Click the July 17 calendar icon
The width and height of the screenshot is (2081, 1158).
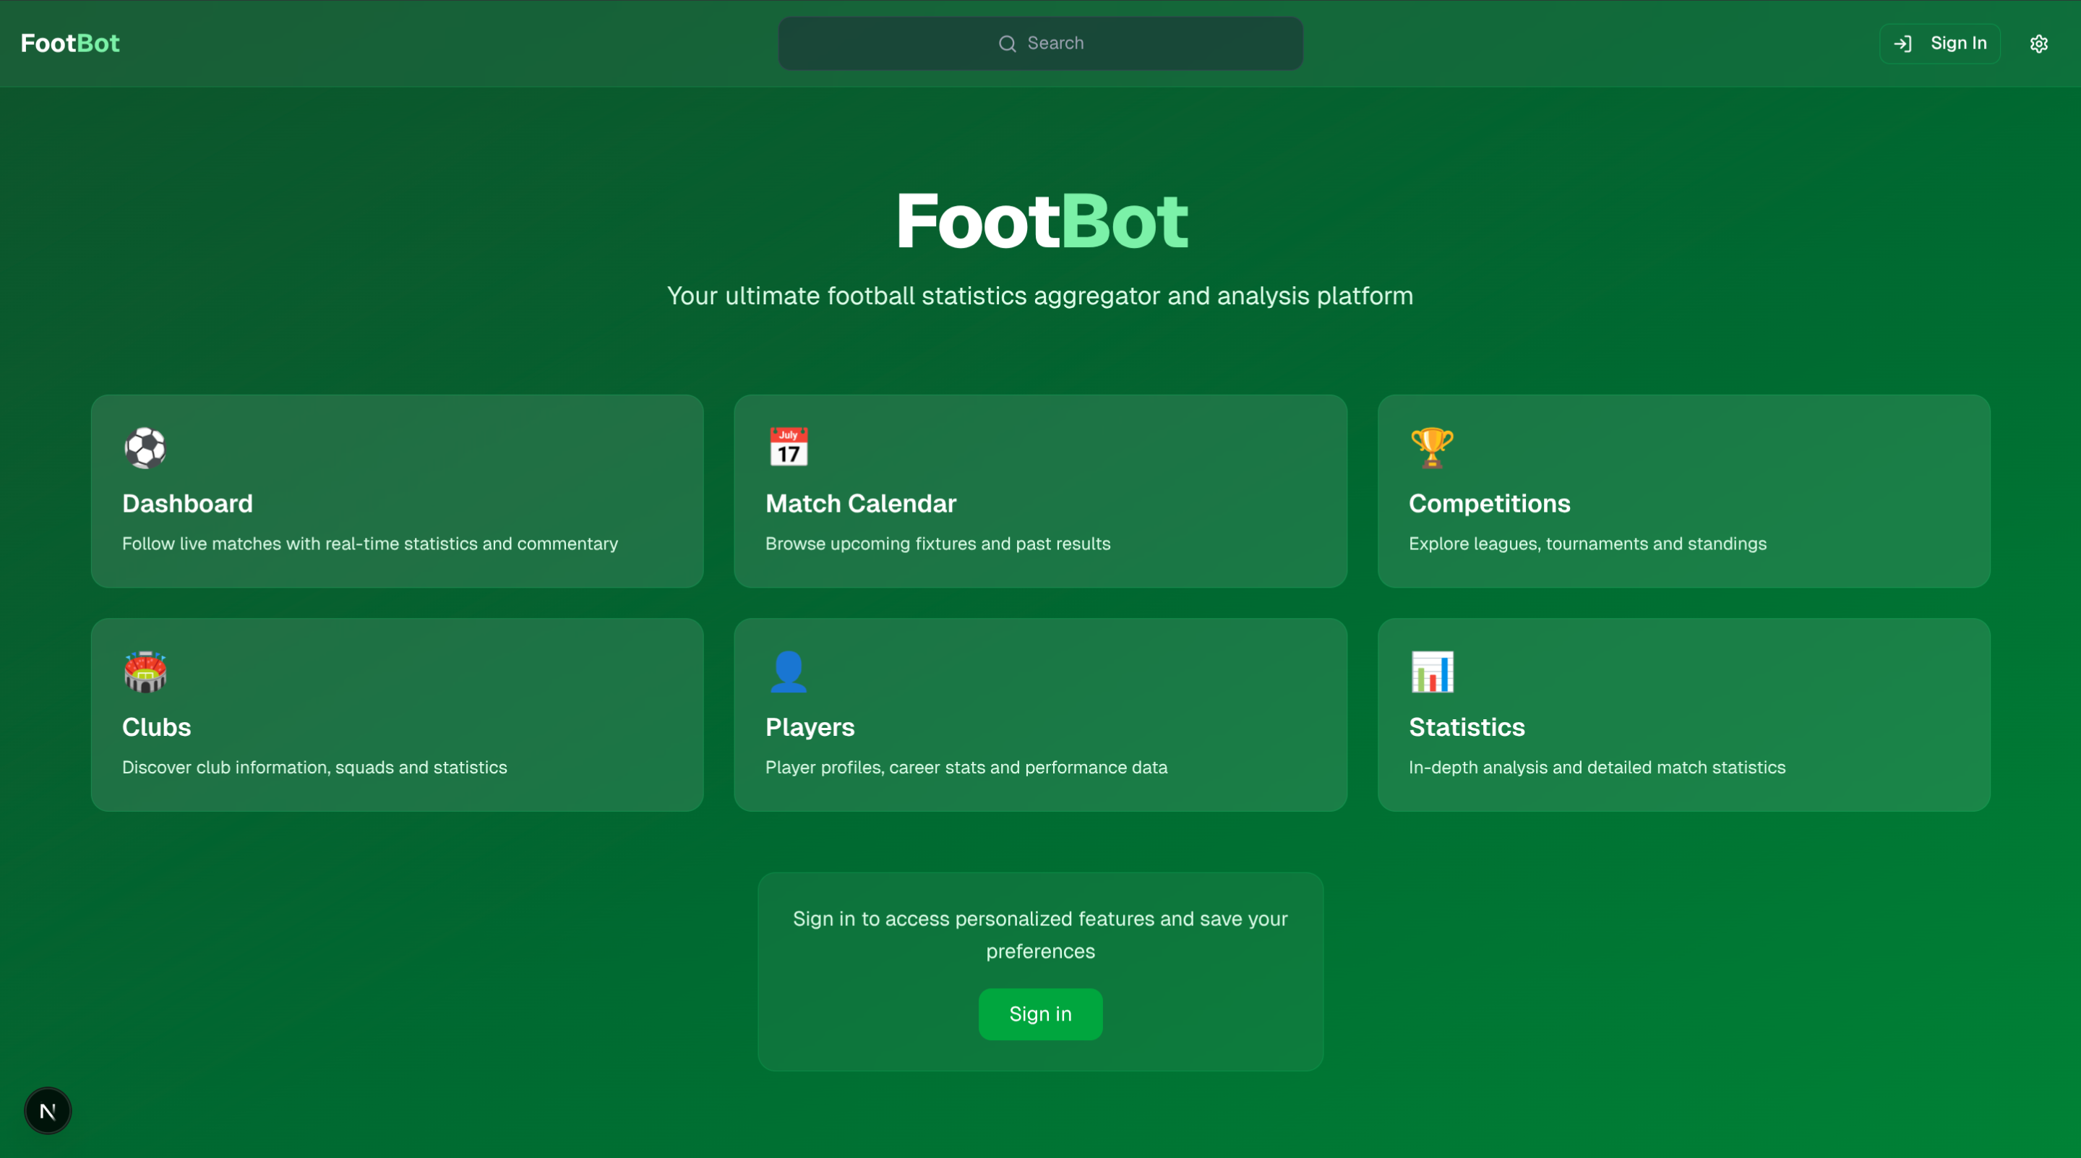789,447
